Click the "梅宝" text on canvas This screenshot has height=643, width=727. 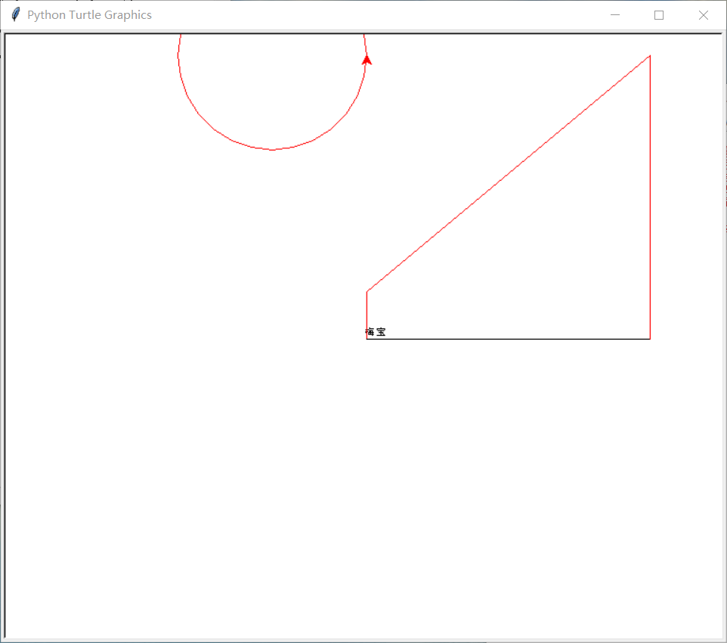pos(376,331)
